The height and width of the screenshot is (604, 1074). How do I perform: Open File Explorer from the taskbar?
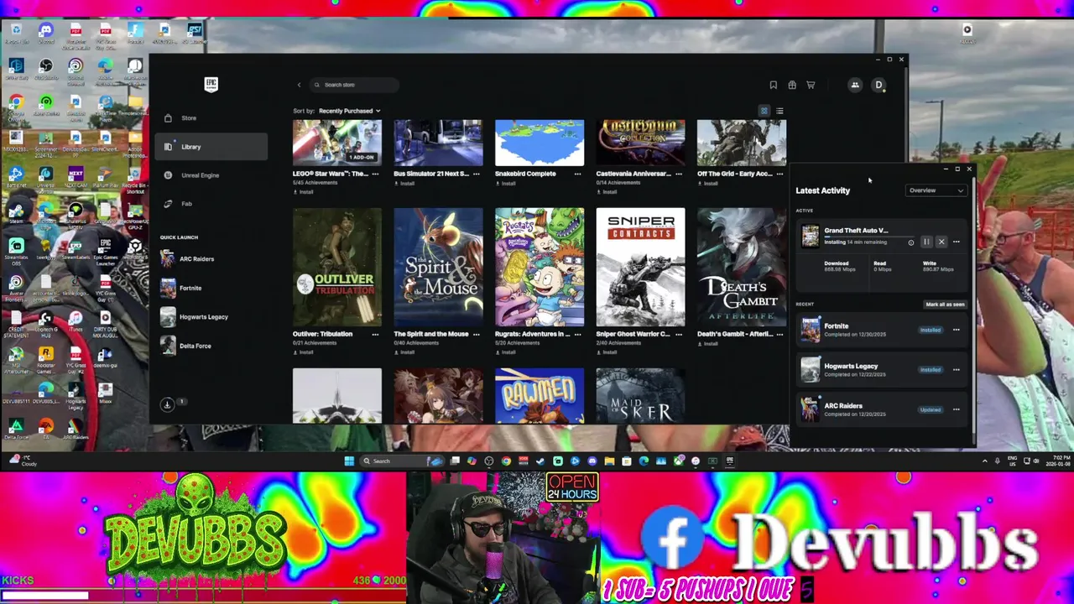pyautogui.click(x=609, y=461)
